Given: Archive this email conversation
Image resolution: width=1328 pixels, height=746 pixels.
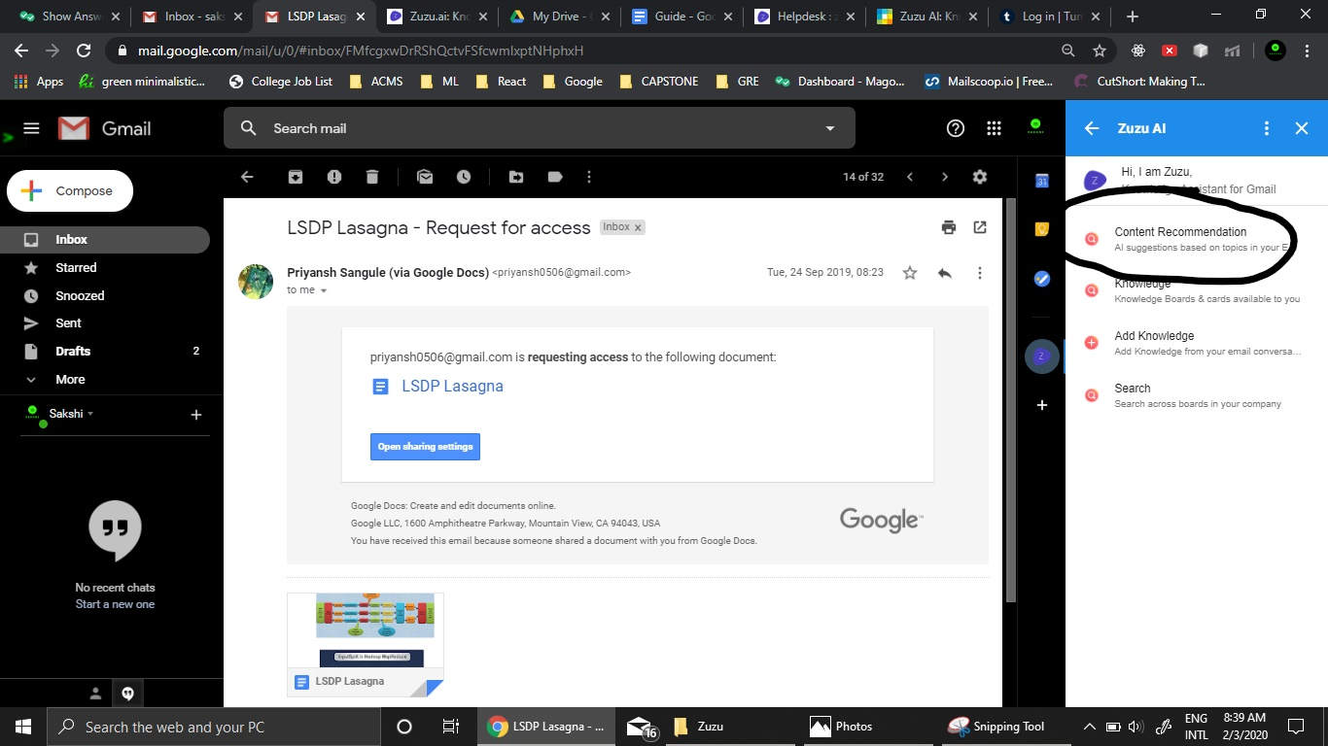Looking at the screenshot, I should click(296, 177).
